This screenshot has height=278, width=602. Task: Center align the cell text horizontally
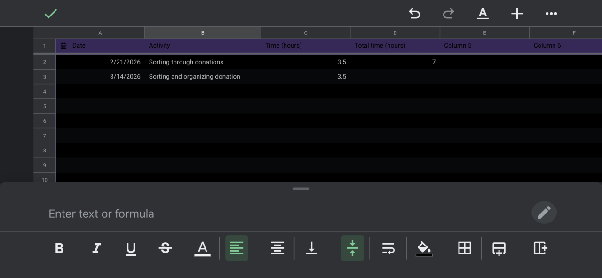pyautogui.click(x=277, y=248)
